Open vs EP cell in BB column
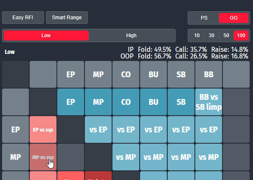253x180 pixels. (x=209, y=129)
